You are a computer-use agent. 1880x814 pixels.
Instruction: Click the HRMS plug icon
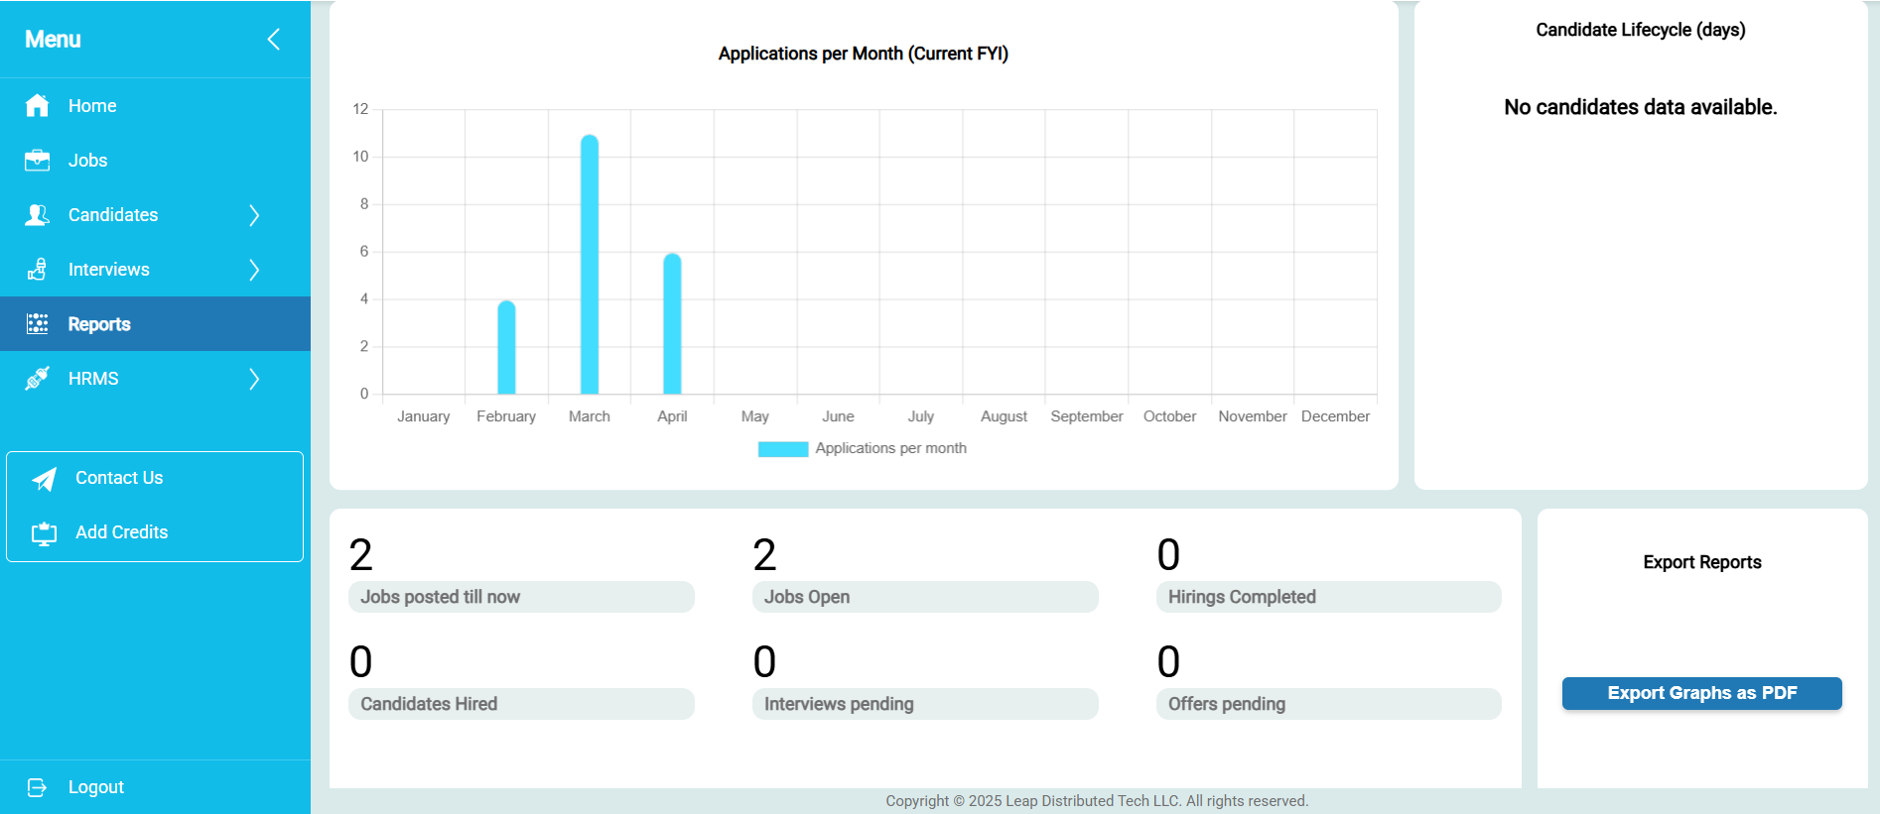pyautogui.click(x=38, y=379)
